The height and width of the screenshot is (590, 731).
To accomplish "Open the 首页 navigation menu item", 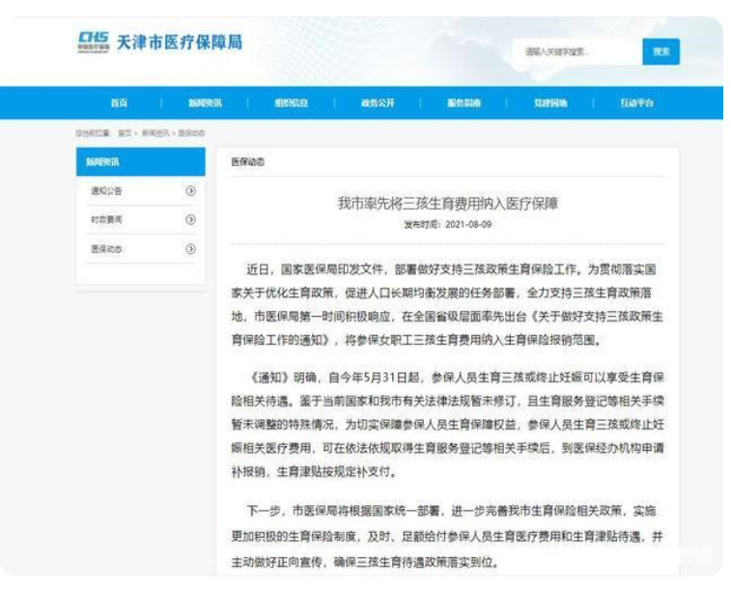I will (x=119, y=103).
